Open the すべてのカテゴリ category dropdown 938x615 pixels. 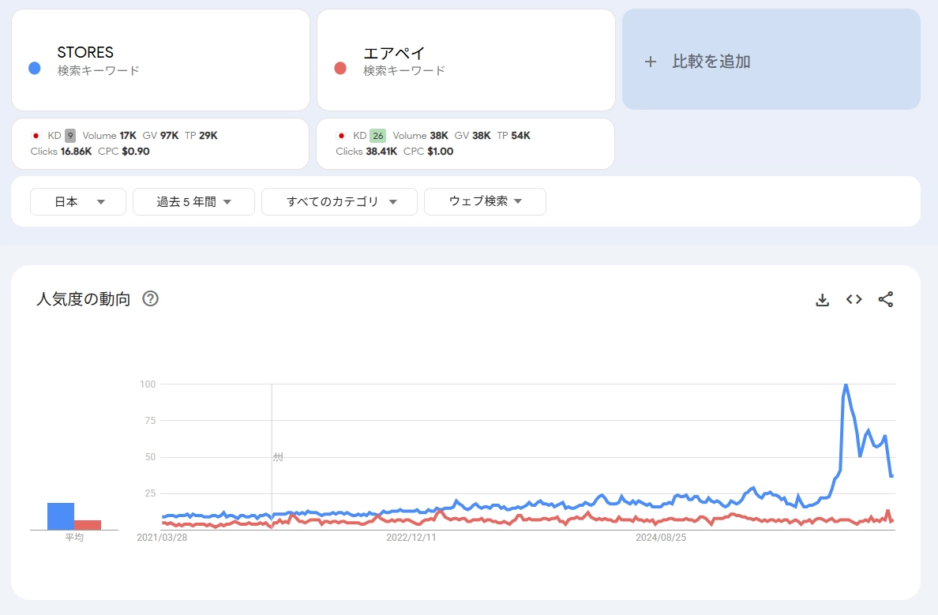point(340,201)
